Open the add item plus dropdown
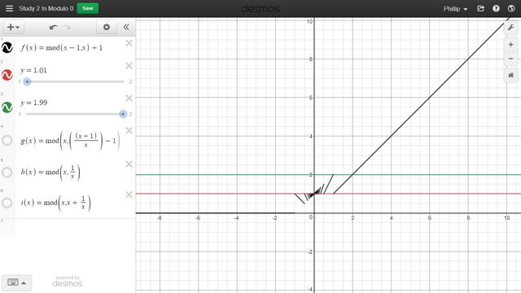This screenshot has width=521, height=293. [x=13, y=27]
